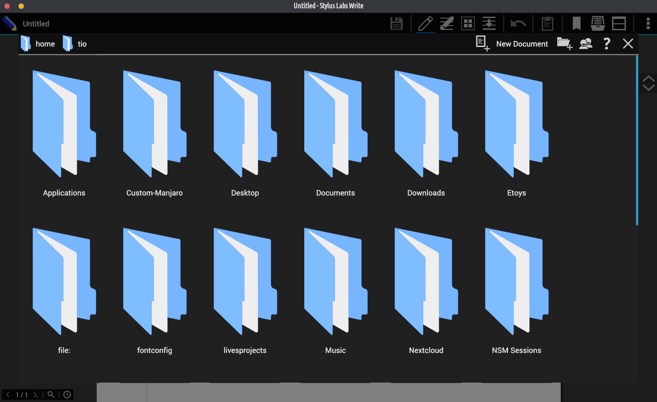Click the Untitled document title

coord(36,24)
